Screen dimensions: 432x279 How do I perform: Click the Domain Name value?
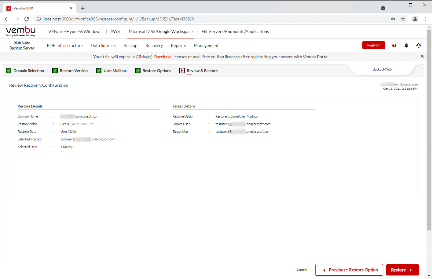(80, 116)
